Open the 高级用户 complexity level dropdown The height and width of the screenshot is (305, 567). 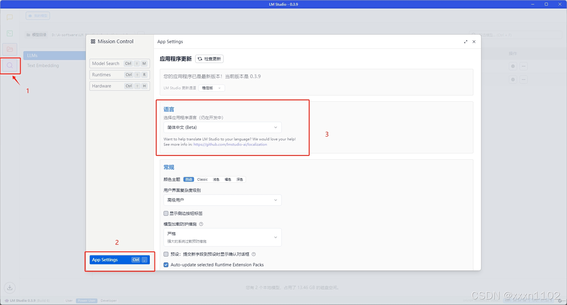pos(222,200)
